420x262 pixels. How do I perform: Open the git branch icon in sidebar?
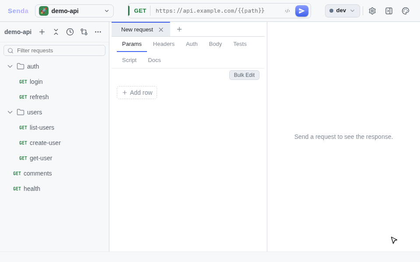click(84, 32)
